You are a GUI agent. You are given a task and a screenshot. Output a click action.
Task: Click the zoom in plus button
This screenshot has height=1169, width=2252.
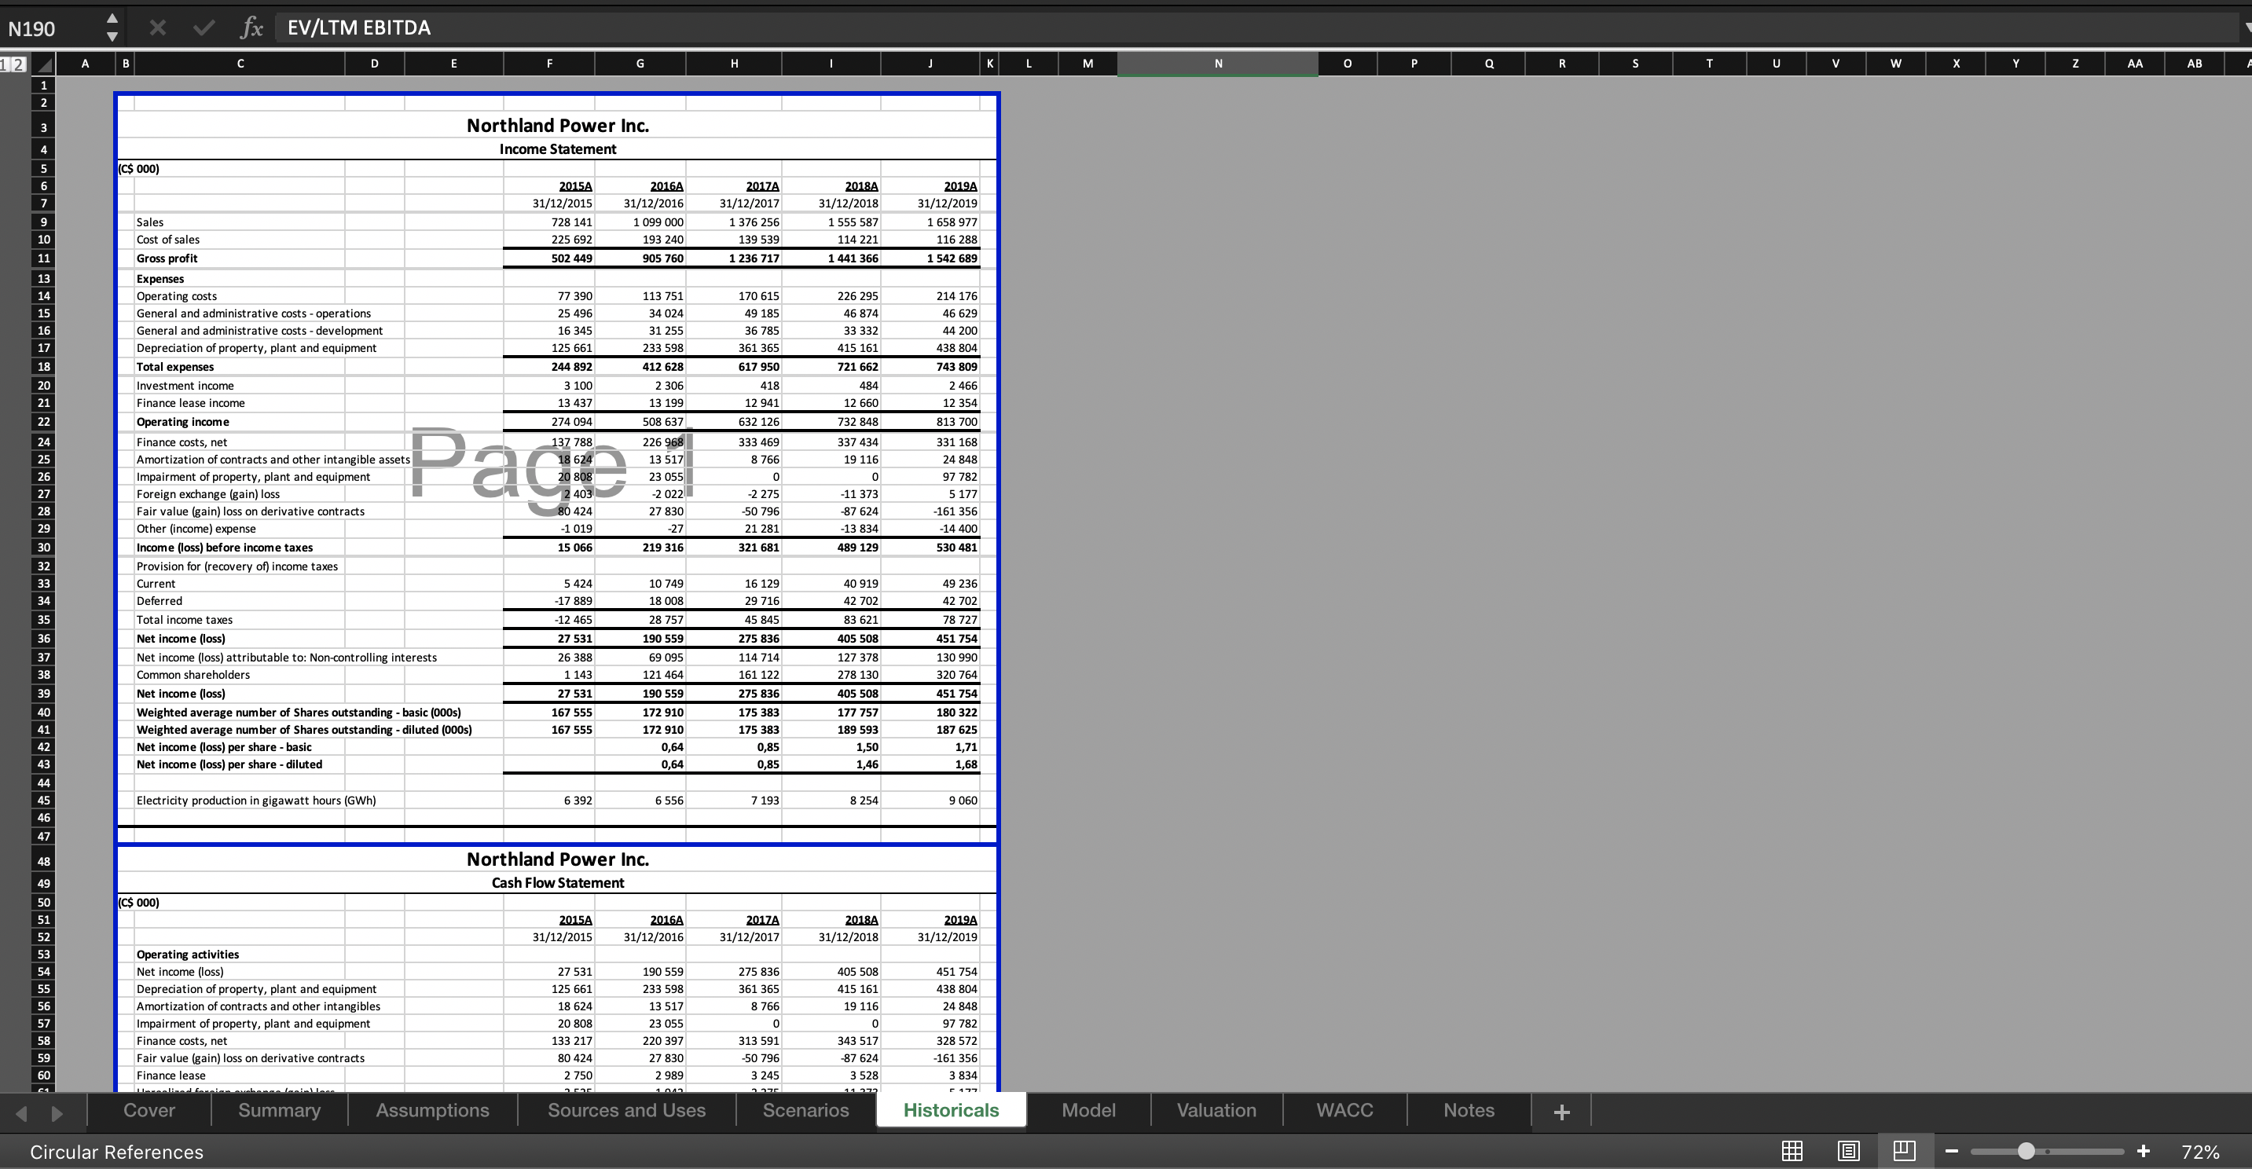point(2143,1152)
